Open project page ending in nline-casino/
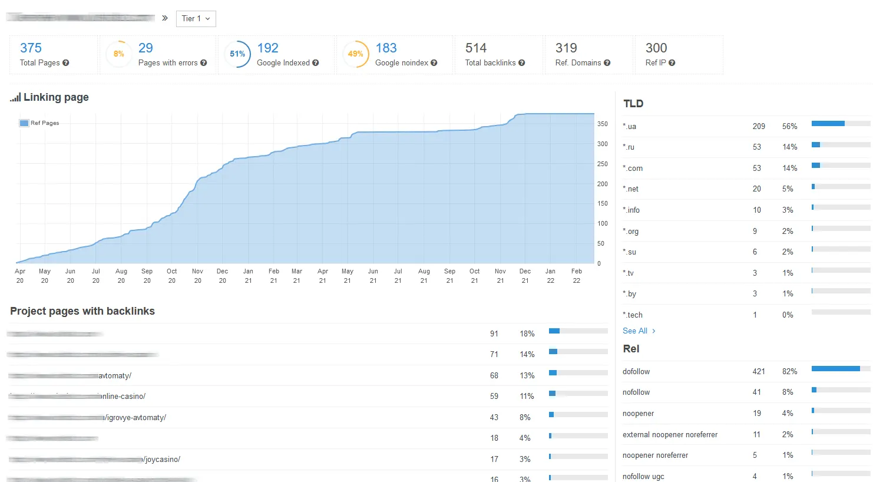 pyautogui.click(x=77, y=397)
